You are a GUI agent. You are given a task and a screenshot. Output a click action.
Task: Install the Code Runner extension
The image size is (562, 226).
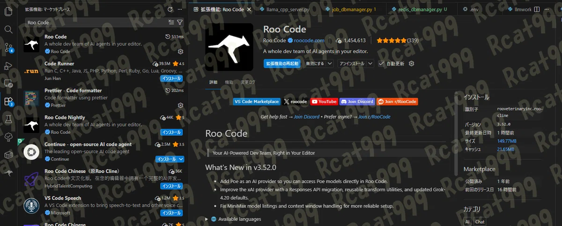click(x=171, y=78)
